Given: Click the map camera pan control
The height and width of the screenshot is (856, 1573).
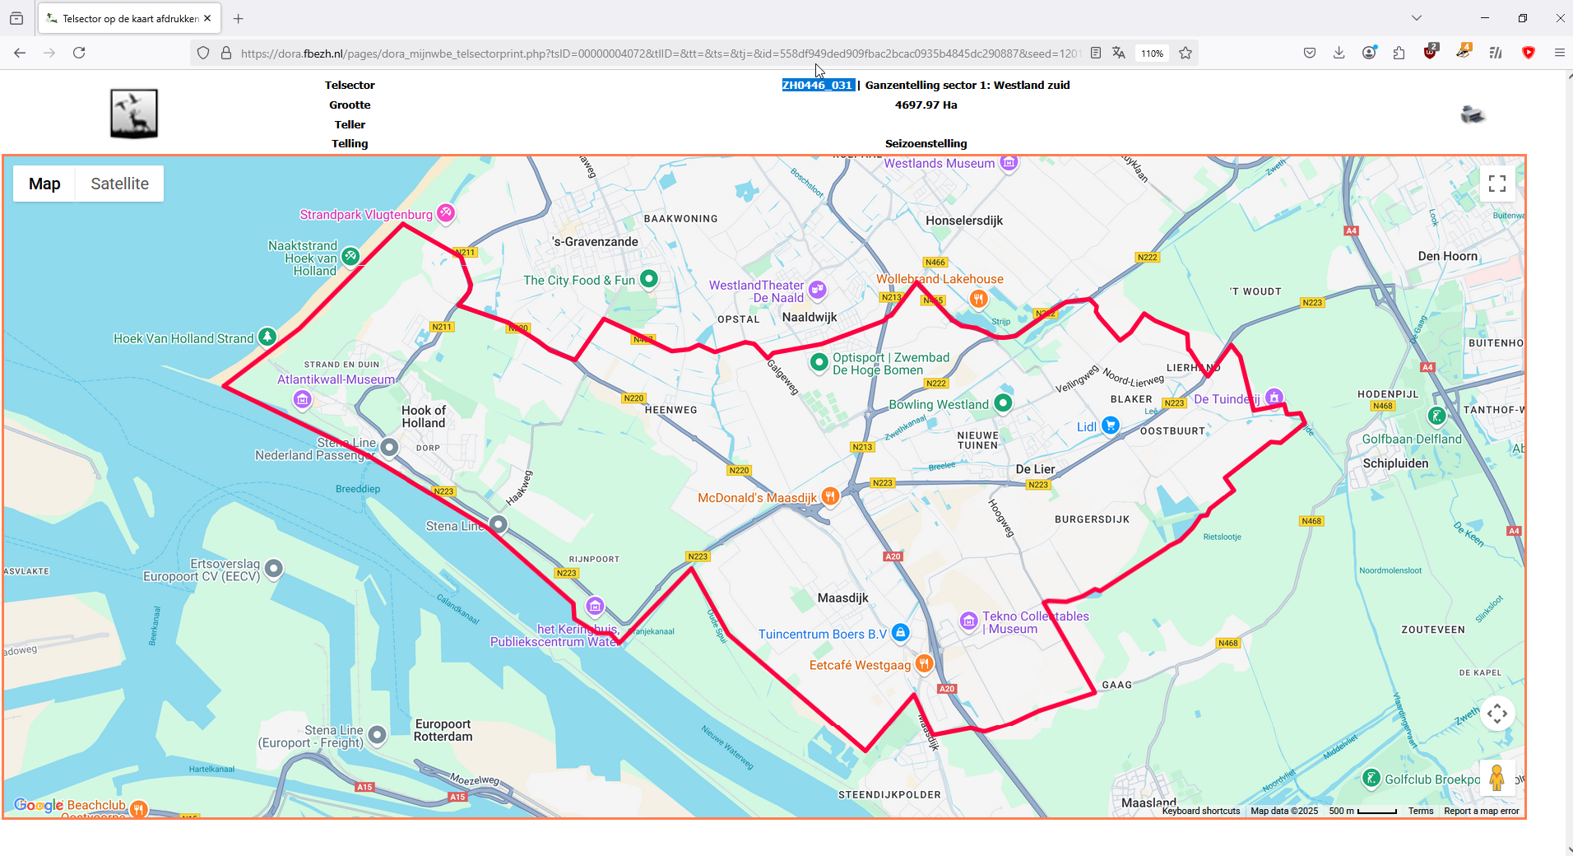Looking at the screenshot, I should point(1497,714).
